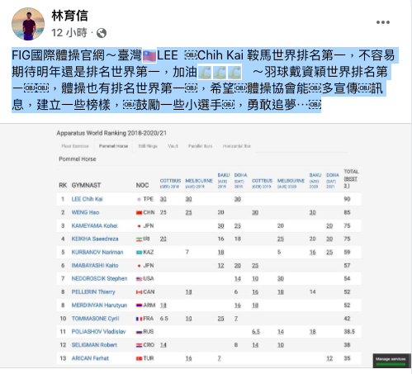Switch to the Floor Exercise tab
Viewport: 412px width, 374px height.
[75, 146]
